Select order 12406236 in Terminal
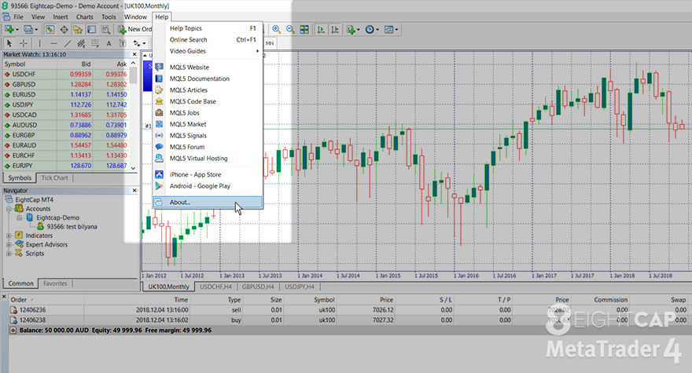 pyautogui.click(x=348, y=310)
